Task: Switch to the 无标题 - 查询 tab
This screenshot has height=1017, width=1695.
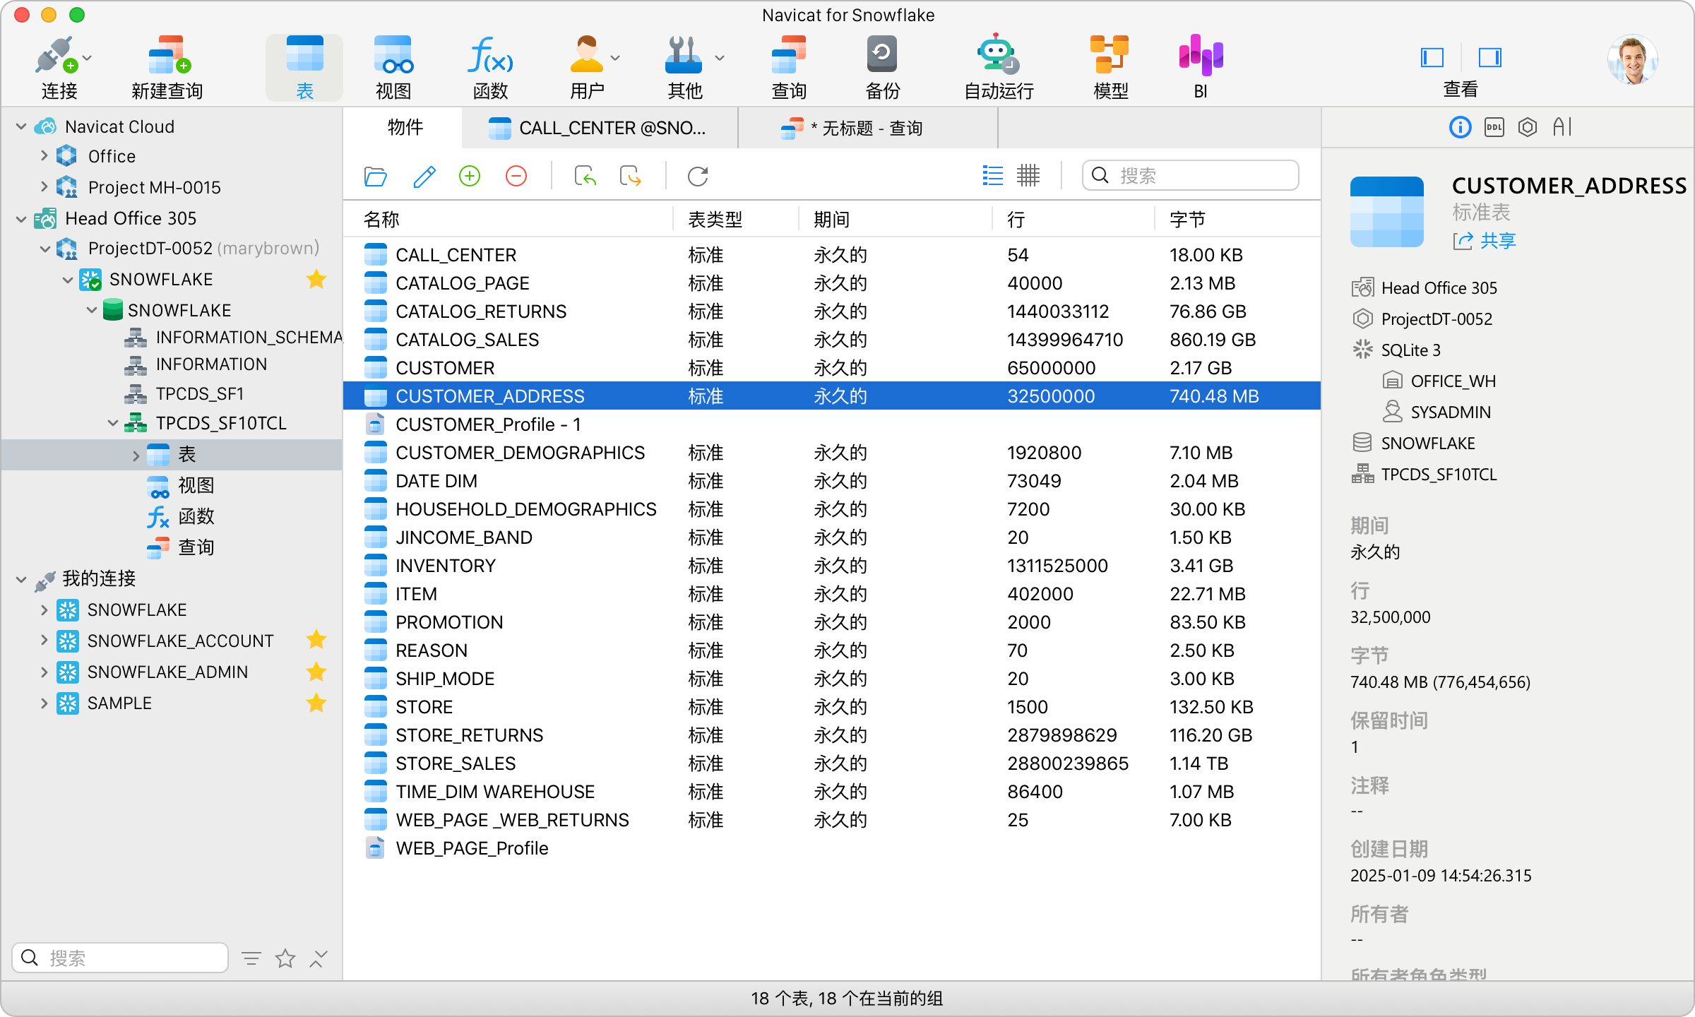Action: click(868, 128)
